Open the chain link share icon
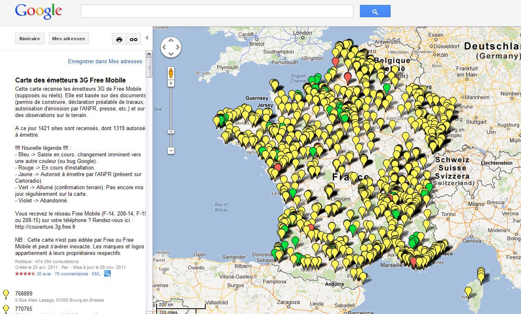521x314 pixels. [x=134, y=39]
